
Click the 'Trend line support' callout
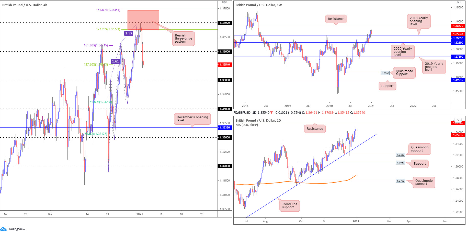tap(290, 206)
